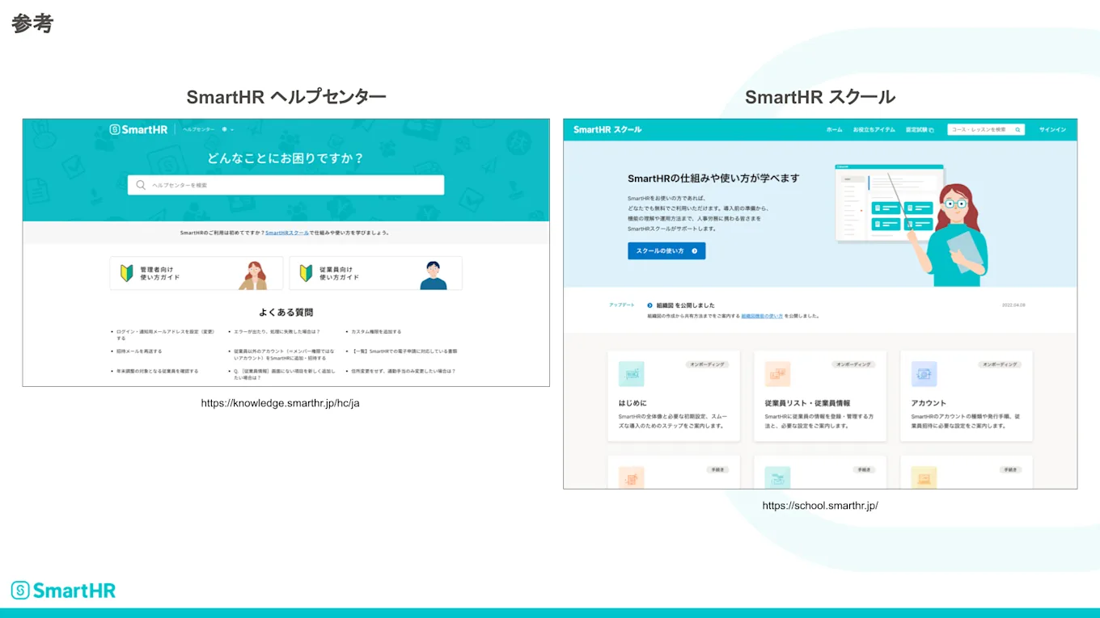Open the FAQ 招待メールを再送する
This screenshot has height=618, width=1100.
click(139, 351)
